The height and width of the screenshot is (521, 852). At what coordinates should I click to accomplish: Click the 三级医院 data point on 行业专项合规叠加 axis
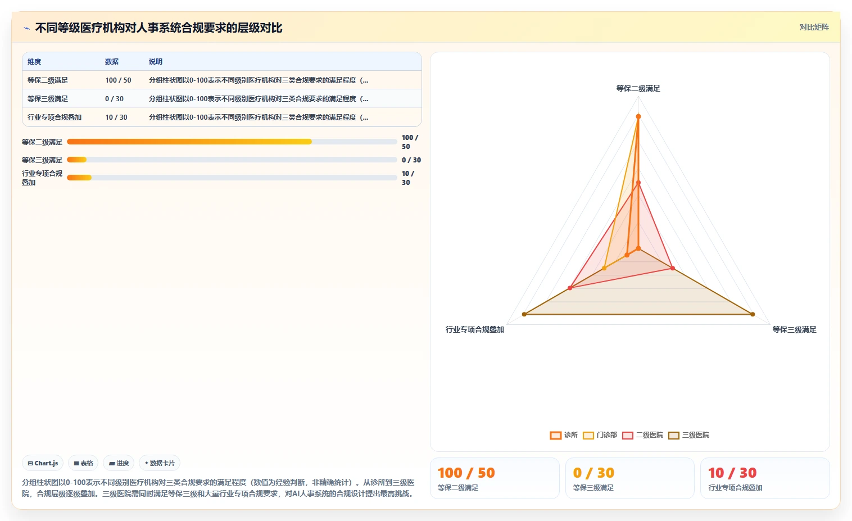coord(524,314)
